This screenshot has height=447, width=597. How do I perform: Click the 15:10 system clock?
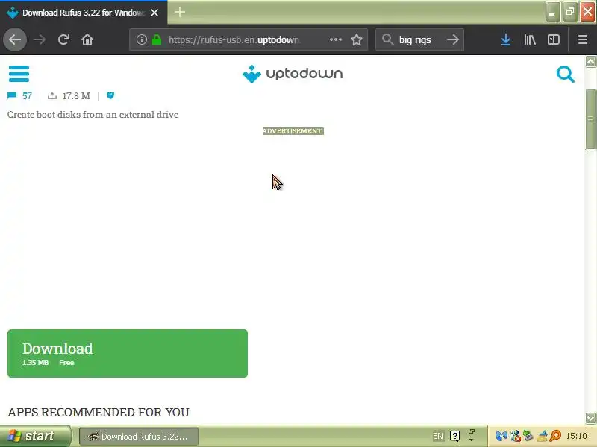coord(576,436)
